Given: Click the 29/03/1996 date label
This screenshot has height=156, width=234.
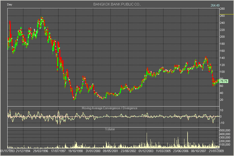Looking at the screenshot, I should coord(41,151).
